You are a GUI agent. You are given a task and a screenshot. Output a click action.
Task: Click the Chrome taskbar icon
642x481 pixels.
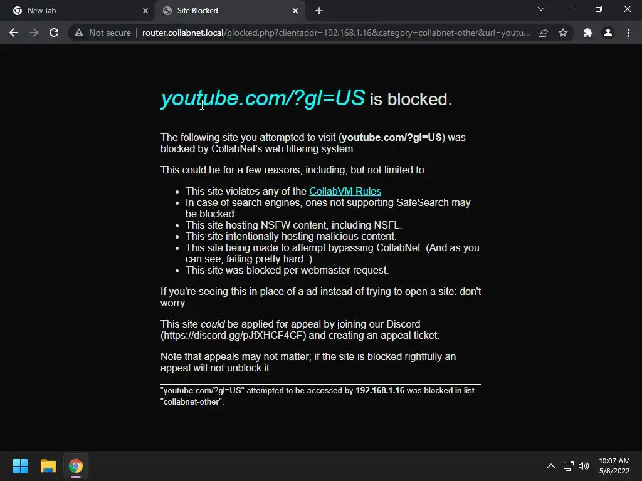pos(76,466)
